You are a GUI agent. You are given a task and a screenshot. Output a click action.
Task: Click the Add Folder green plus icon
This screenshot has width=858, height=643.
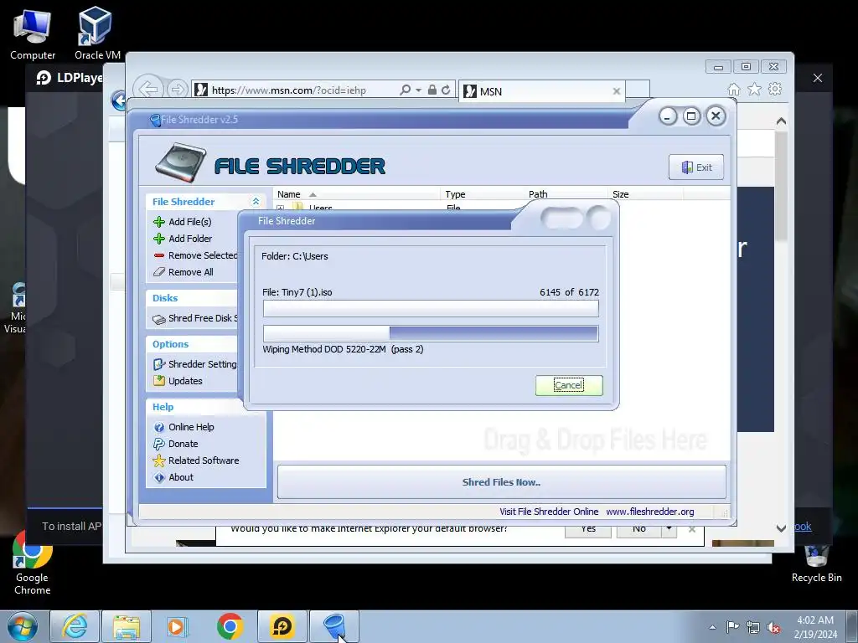click(158, 239)
